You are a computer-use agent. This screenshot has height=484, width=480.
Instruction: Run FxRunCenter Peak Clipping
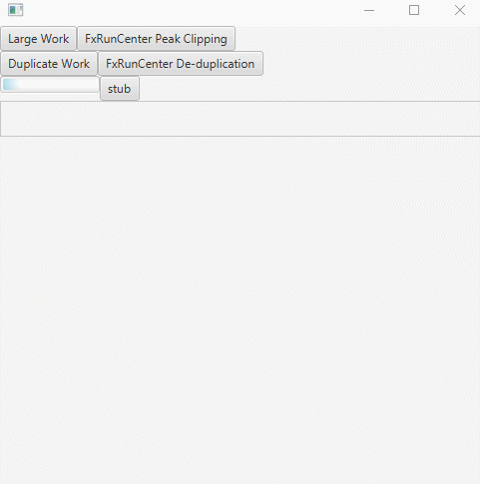point(156,39)
